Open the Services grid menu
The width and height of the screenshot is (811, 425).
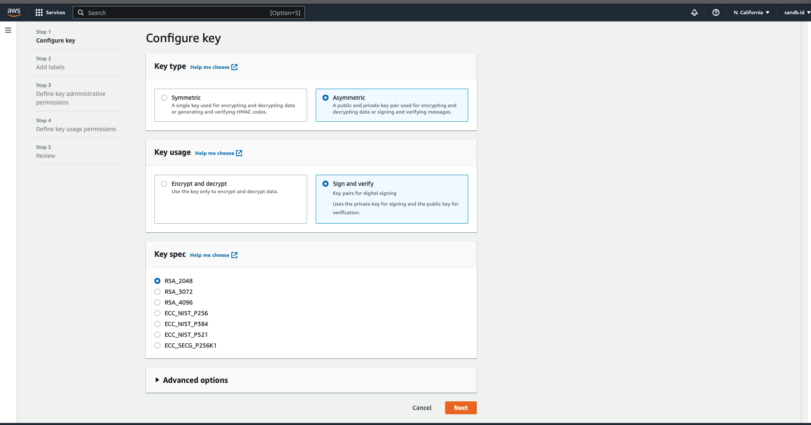[x=50, y=12]
